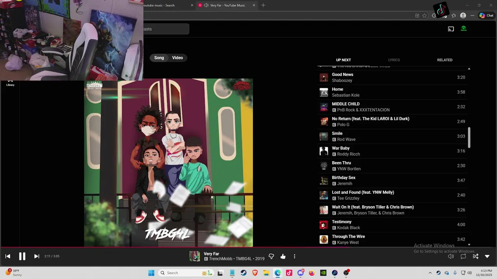Image resolution: width=497 pixels, height=279 pixels.
Task: Click the War Baby album thumbnail
Action: (324, 151)
